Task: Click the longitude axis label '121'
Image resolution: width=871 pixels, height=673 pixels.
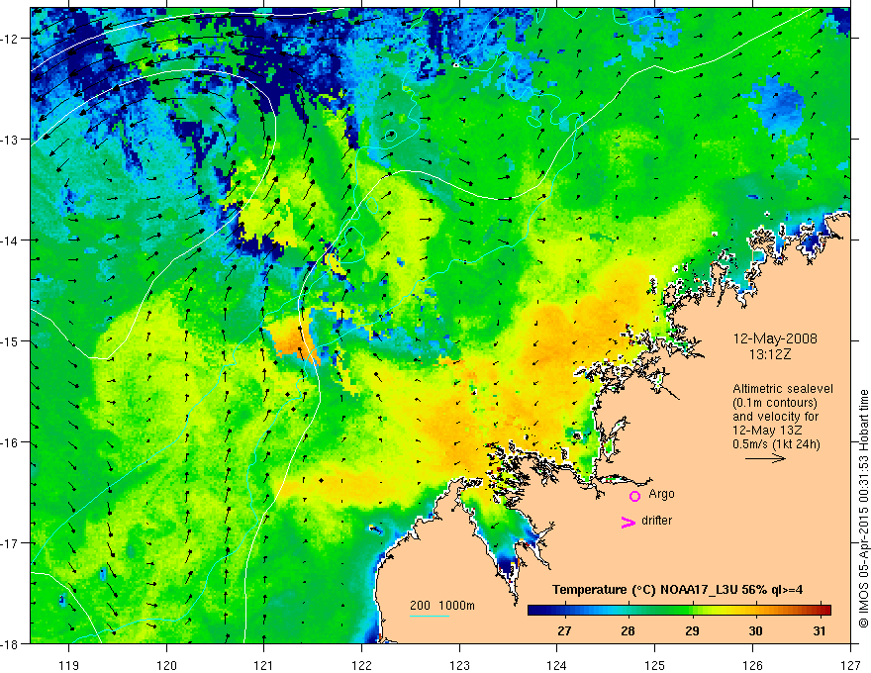Action: (264, 665)
